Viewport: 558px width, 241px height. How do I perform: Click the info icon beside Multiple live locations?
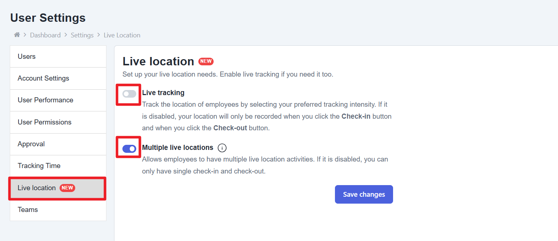tap(222, 148)
